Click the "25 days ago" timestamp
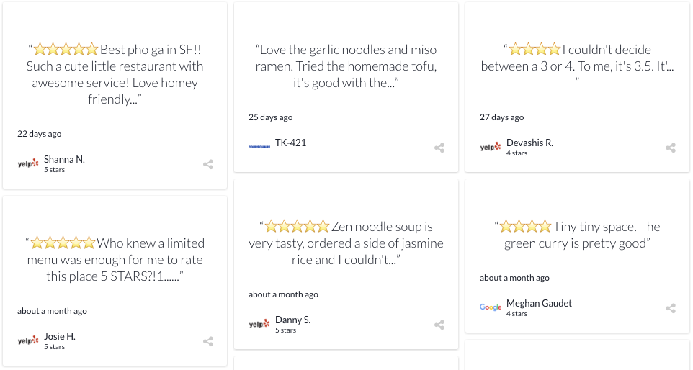This screenshot has height=370, width=693. [270, 117]
